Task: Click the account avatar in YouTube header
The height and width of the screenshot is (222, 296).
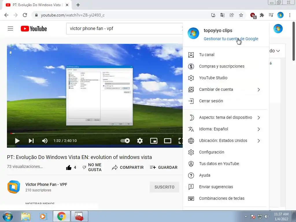Action: (278, 29)
